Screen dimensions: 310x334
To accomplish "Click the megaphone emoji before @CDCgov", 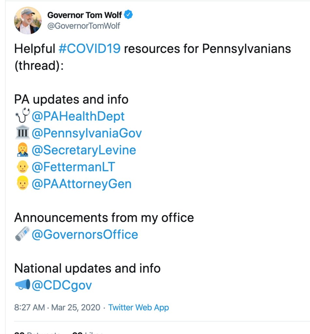I will [22, 285].
